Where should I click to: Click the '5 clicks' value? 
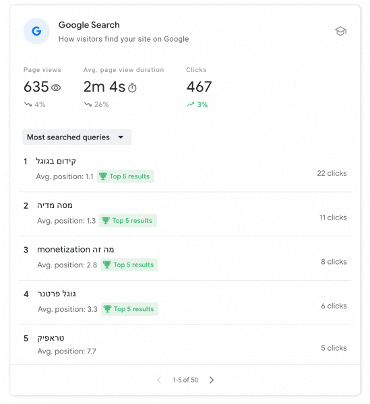[334, 348]
